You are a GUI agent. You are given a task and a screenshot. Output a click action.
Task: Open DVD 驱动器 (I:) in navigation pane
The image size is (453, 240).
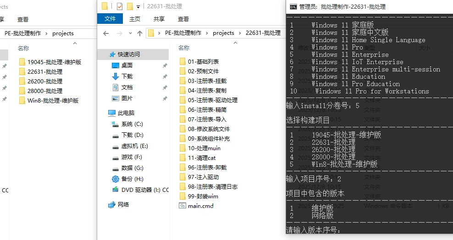(x=140, y=190)
